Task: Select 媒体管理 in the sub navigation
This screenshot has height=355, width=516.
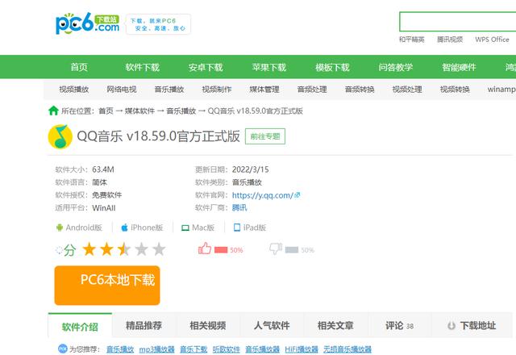Action: click(x=264, y=90)
